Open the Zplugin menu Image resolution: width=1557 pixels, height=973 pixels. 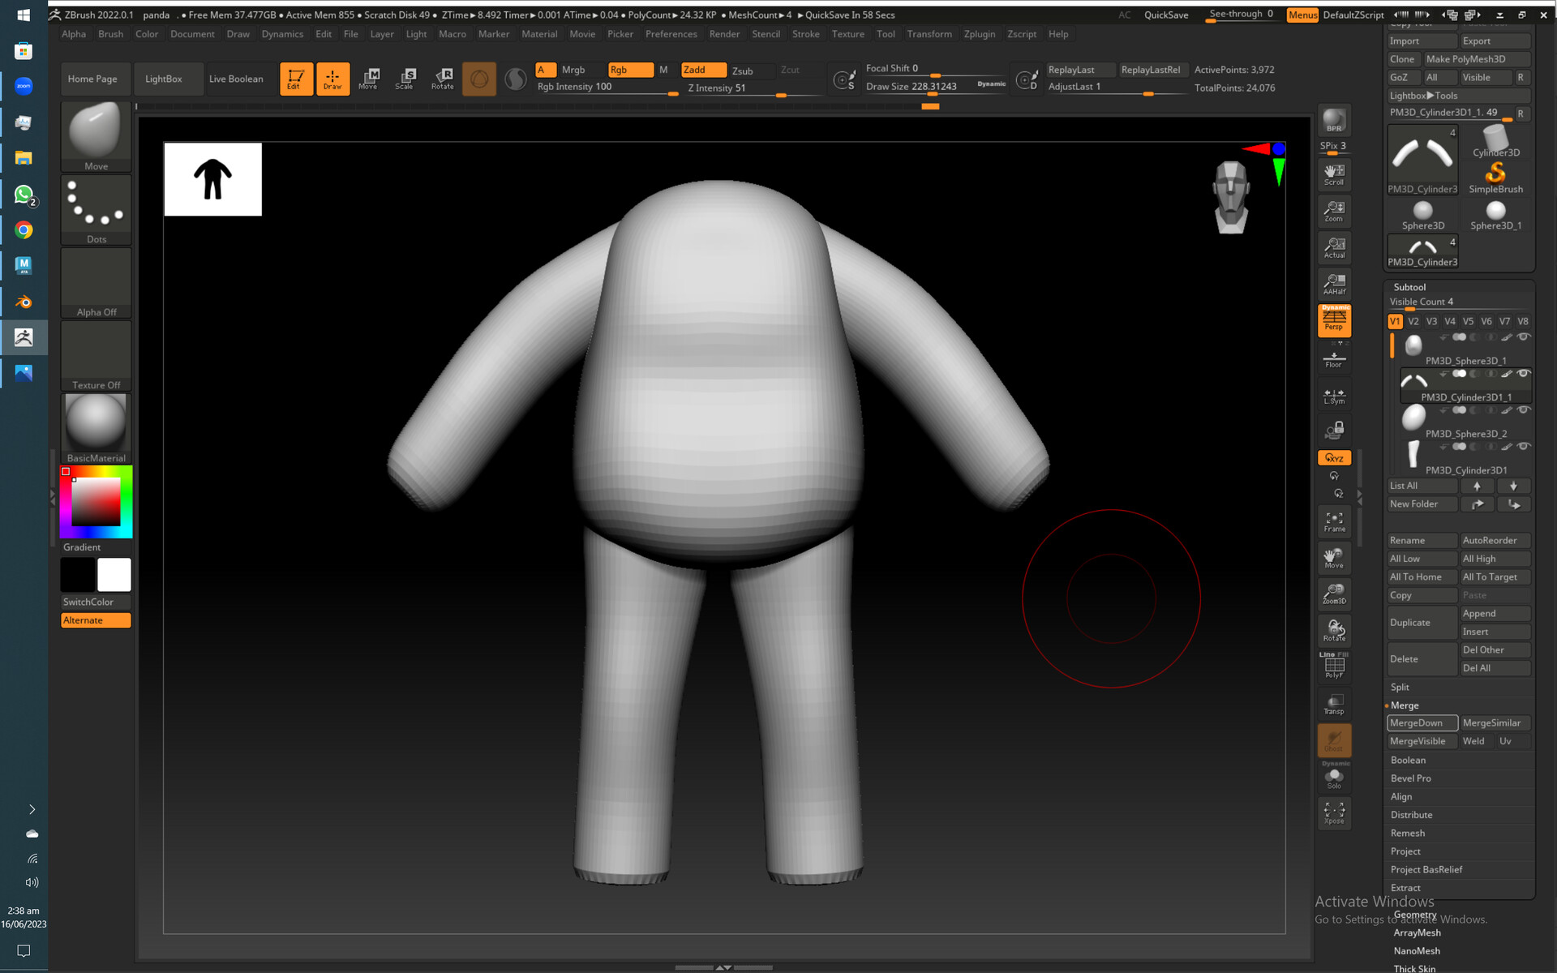coord(980,34)
